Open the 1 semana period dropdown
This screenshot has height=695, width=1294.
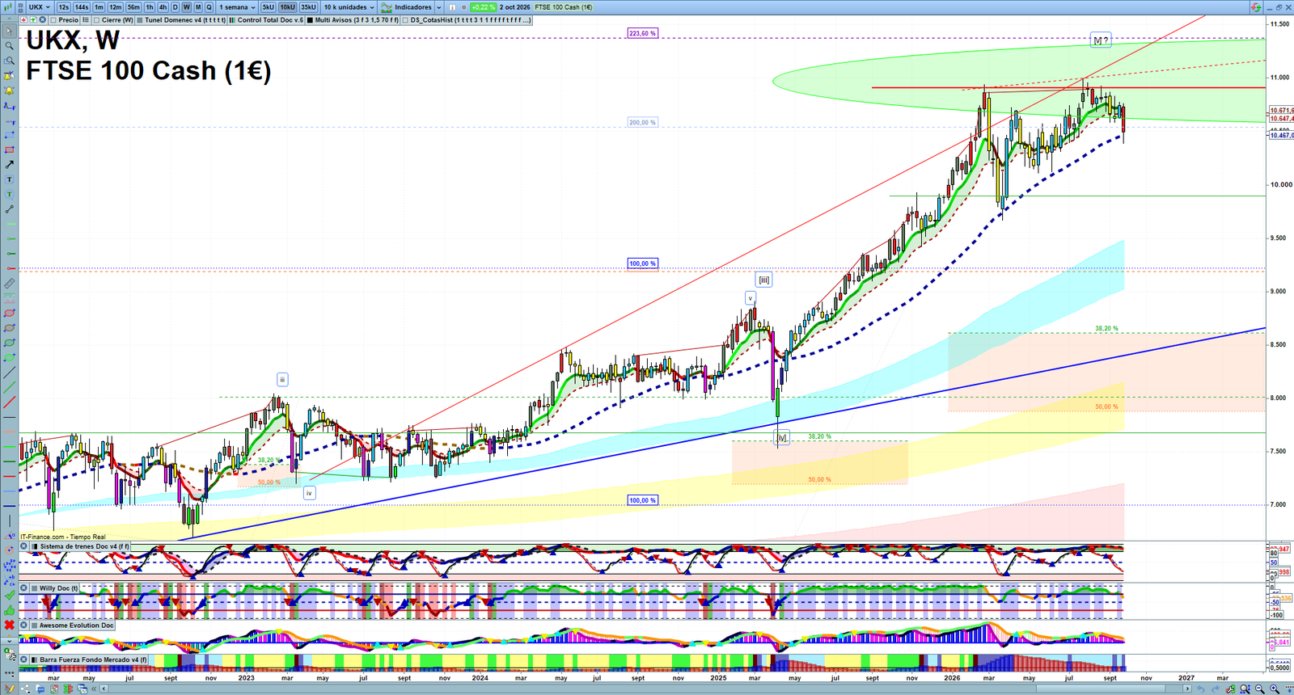(237, 6)
